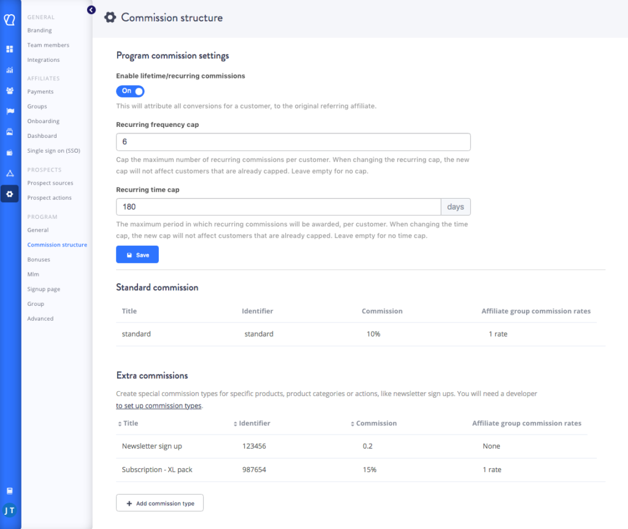The image size is (628, 529).
Task: Click the Save button
Action: (137, 254)
